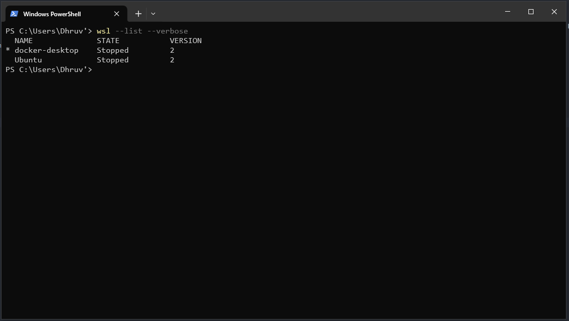Click the PowerShell icon in the tab

coord(14,14)
